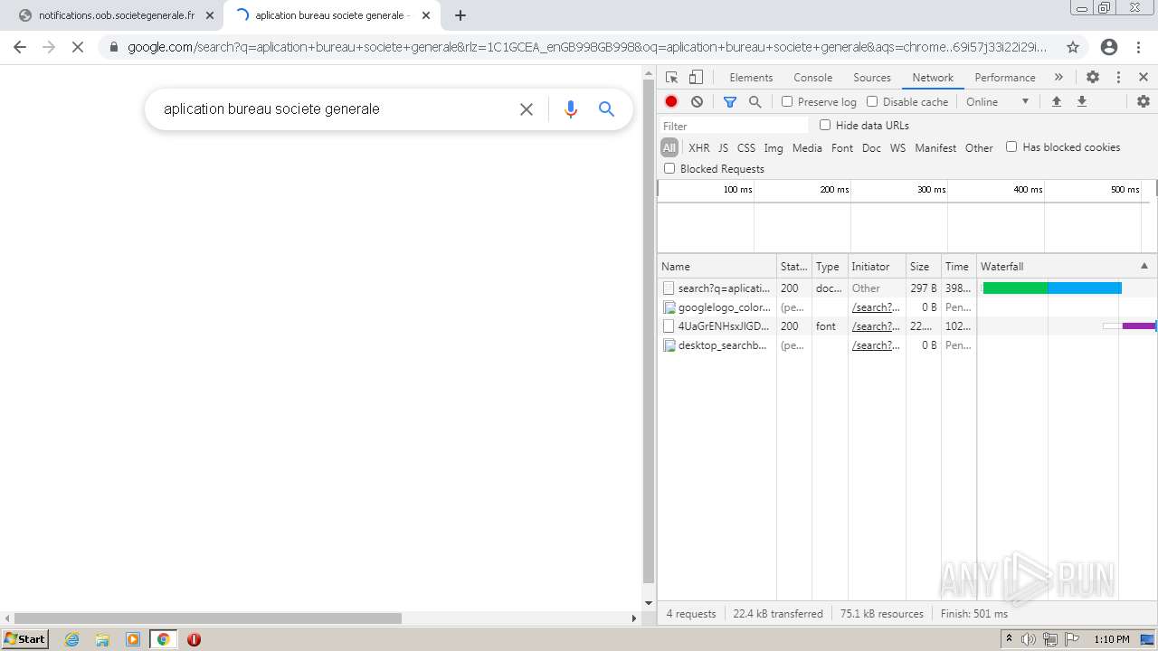Viewport: 1158px width, 651px height.
Task: Submit search with blue magnifier icon
Action: tap(606, 109)
